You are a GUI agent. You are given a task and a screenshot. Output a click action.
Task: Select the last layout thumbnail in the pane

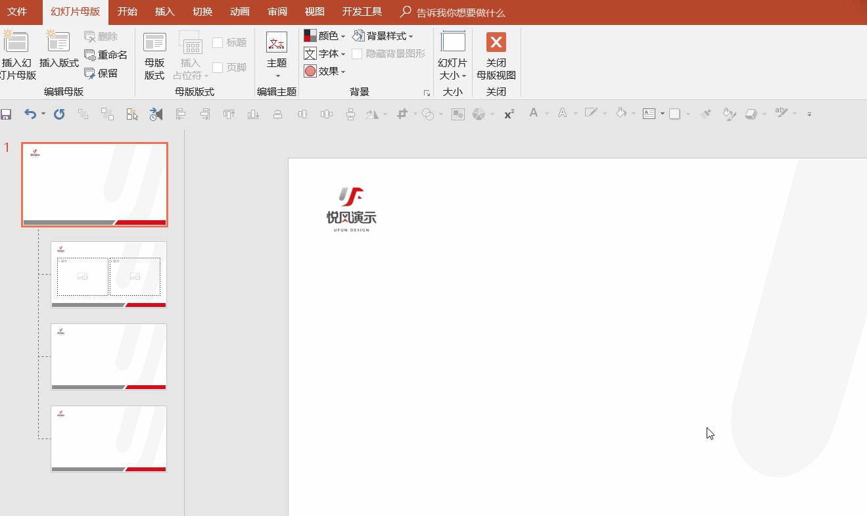pos(109,439)
